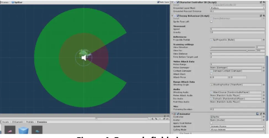Open object picker for Contact Damager
The width and height of the screenshot is (269, 138).
pyautogui.click(x=264, y=71)
